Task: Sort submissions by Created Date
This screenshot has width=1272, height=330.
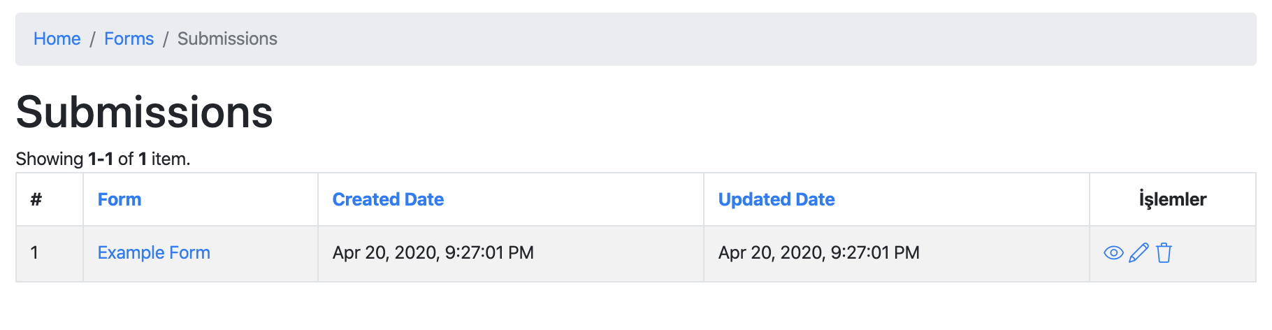Action: tap(388, 200)
